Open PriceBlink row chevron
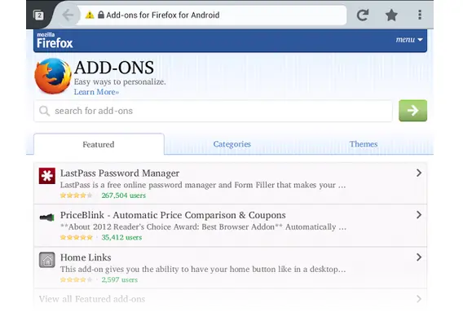 [x=419, y=215]
